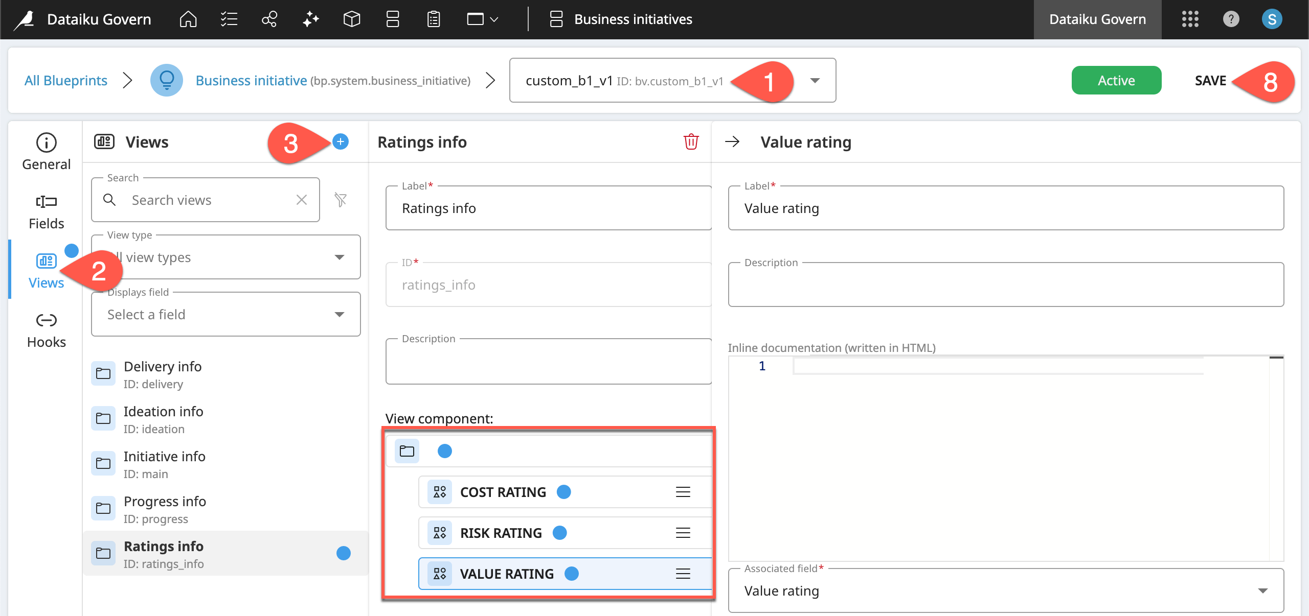Viewport: 1309px width, 616px height.
Task: Select RISK RATING view component
Action: [x=501, y=533]
